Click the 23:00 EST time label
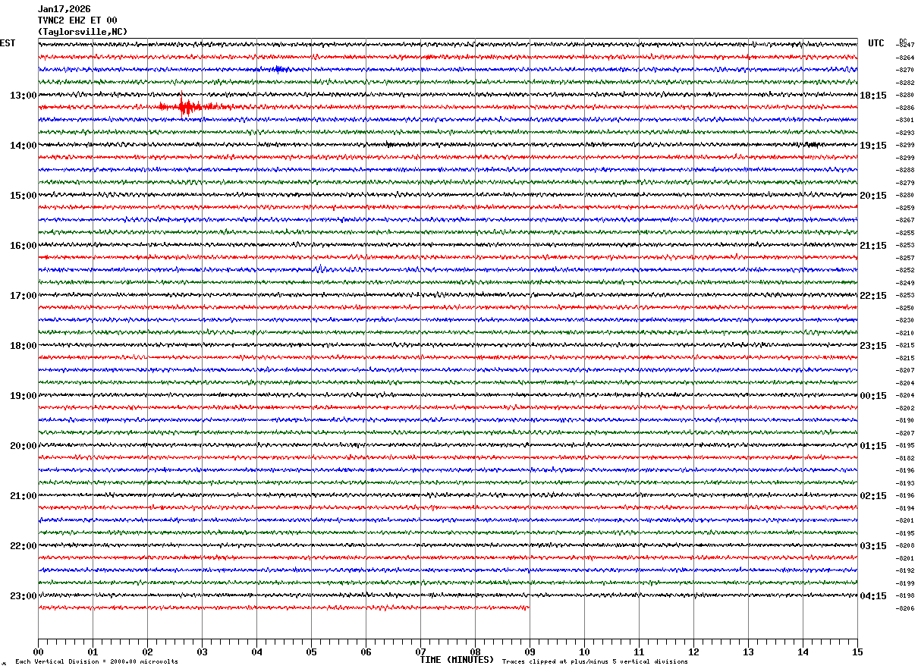Screen dimensions: 918x672 23,596
